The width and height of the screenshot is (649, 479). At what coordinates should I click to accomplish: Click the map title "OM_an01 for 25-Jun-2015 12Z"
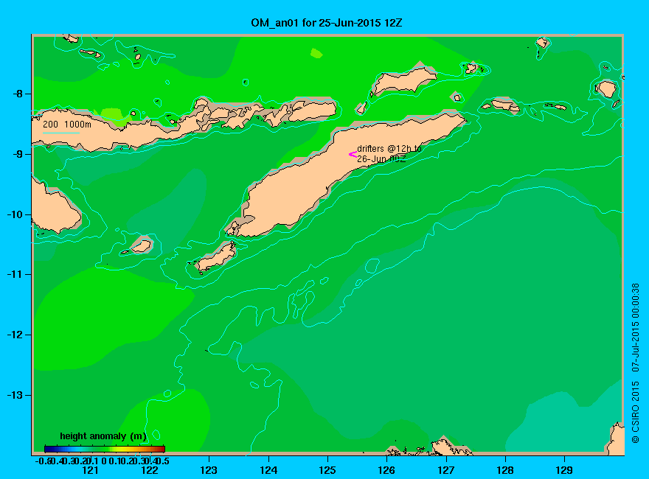coord(326,23)
